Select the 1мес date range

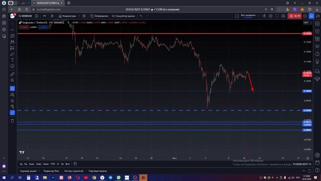(x=32, y=164)
